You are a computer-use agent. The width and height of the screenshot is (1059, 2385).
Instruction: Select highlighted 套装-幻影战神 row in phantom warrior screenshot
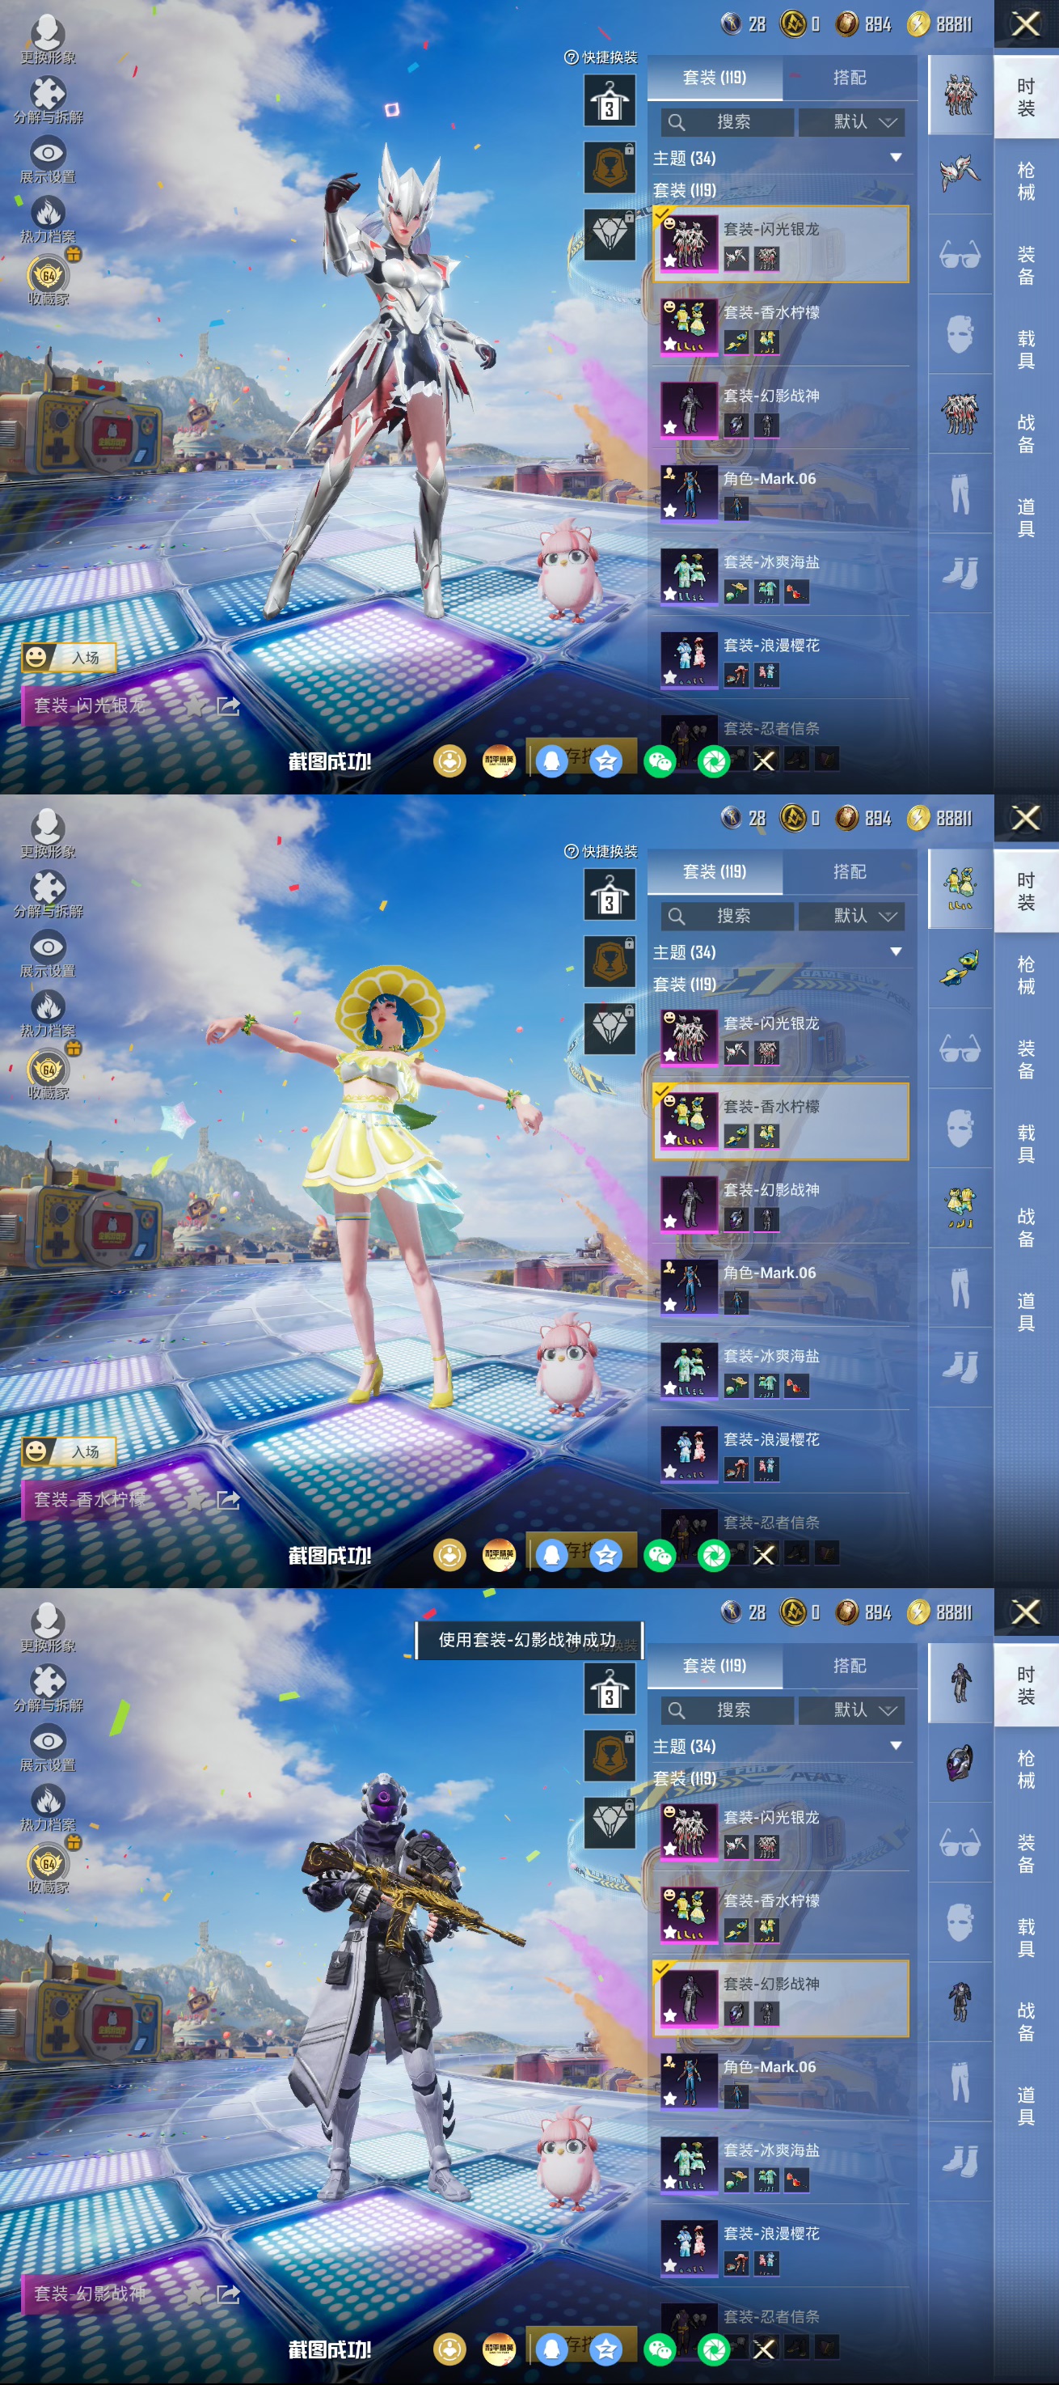[781, 1998]
